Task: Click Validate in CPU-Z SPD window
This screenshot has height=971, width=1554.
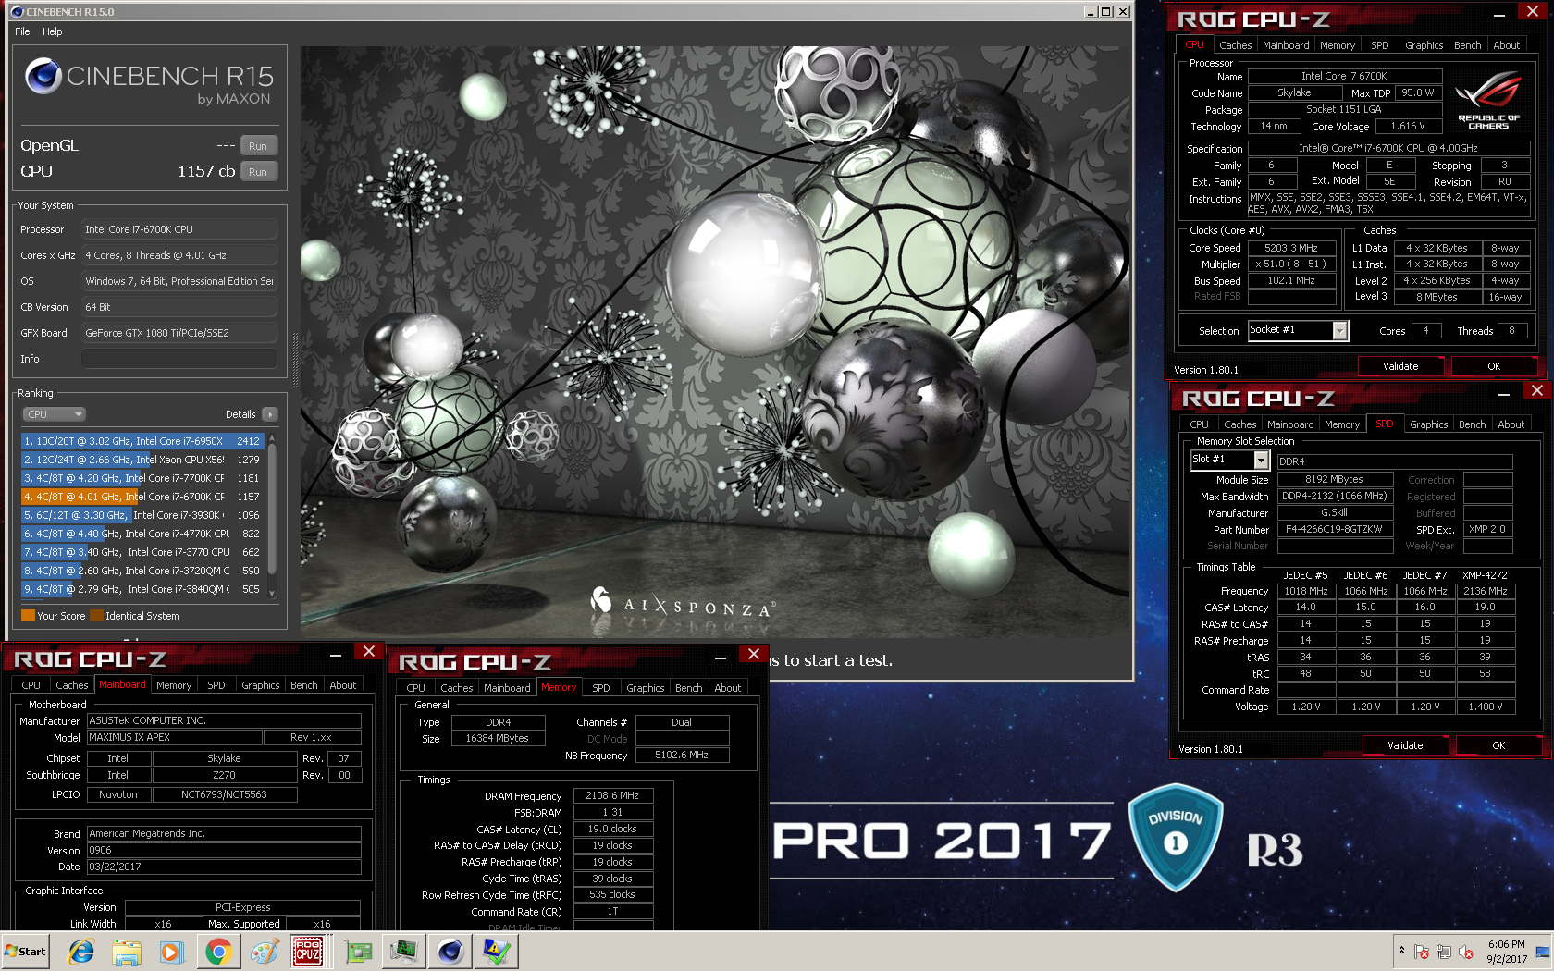Action: point(1405,745)
